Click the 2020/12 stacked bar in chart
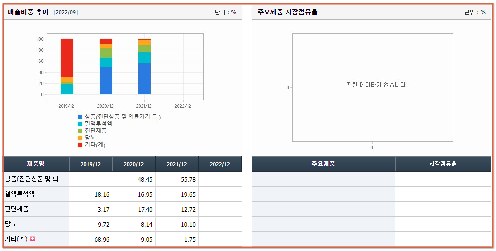496x251 pixels. [106, 66]
